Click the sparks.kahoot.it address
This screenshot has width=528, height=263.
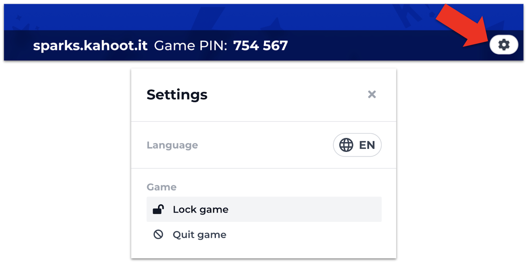click(x=90, y=46)
